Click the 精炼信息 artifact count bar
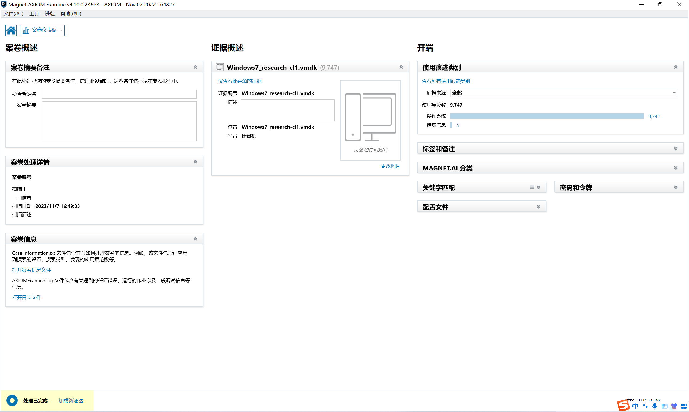Viewport: 689px width, 412px height. [451, 125]
